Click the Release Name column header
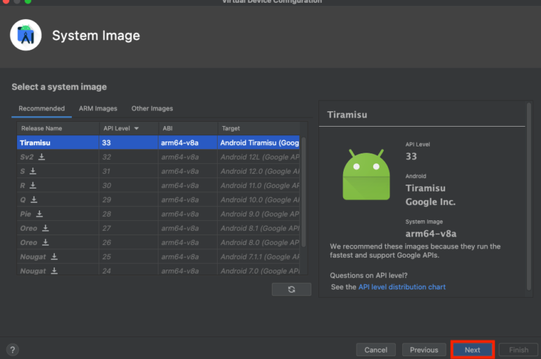Viewport: 541px width, 359px height. point(58,128)
